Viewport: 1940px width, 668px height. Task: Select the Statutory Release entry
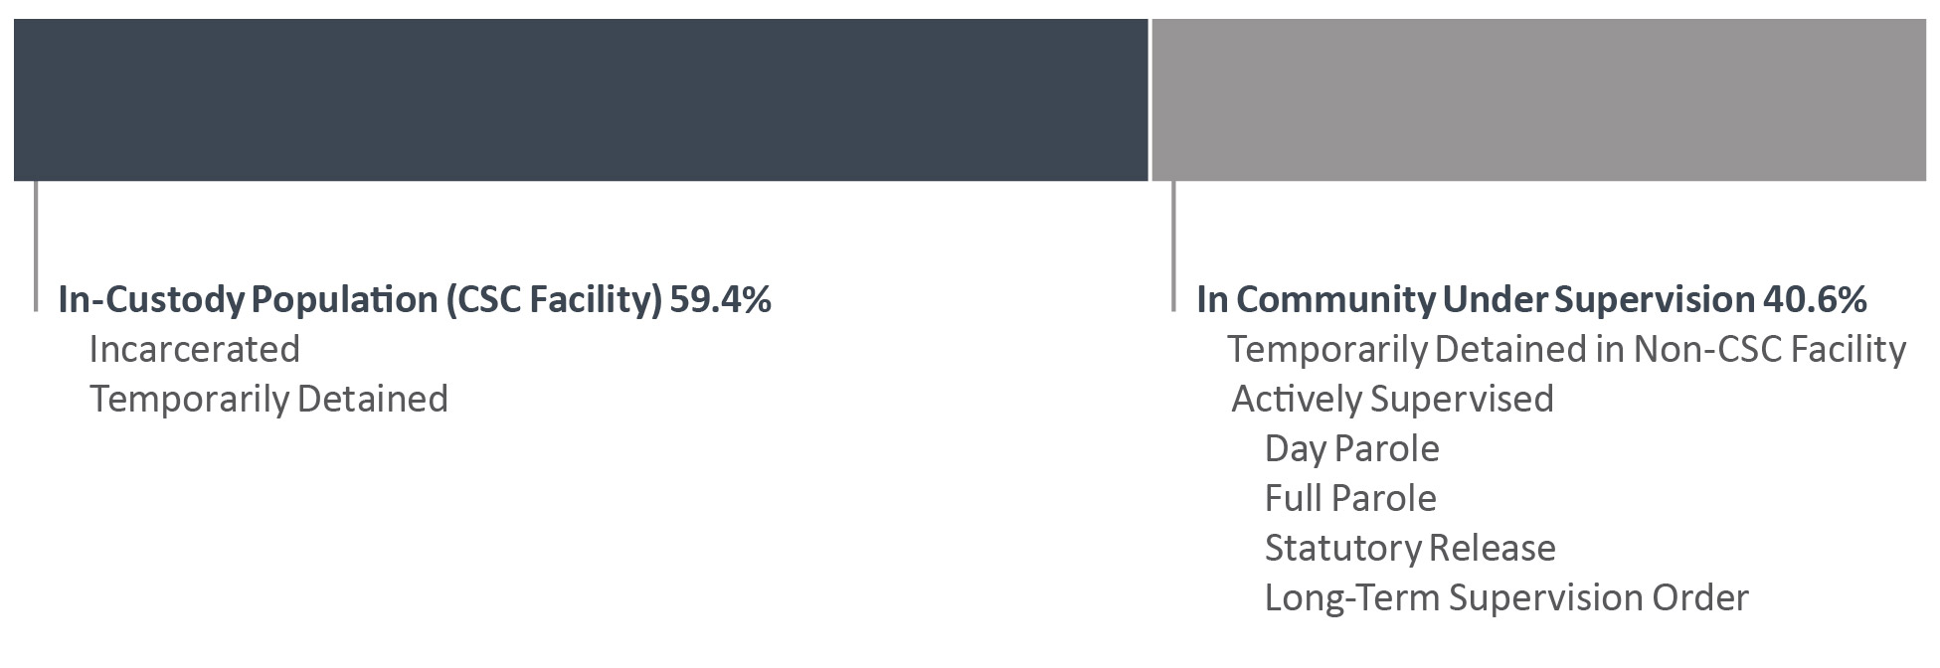pos(1410,548)
